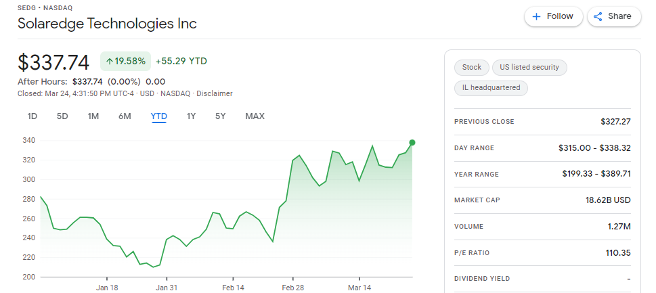
Task: Click the Jan 18 axis date
Action: [x=107, y=288]
